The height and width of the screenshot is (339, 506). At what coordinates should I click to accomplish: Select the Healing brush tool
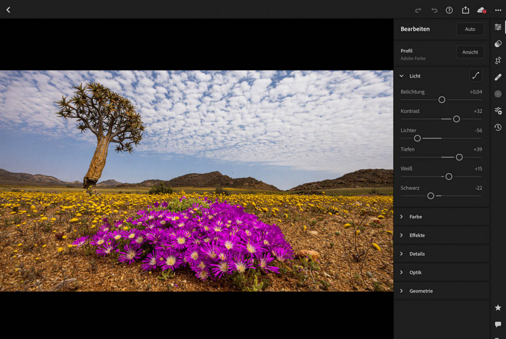(x=498, y=77)
